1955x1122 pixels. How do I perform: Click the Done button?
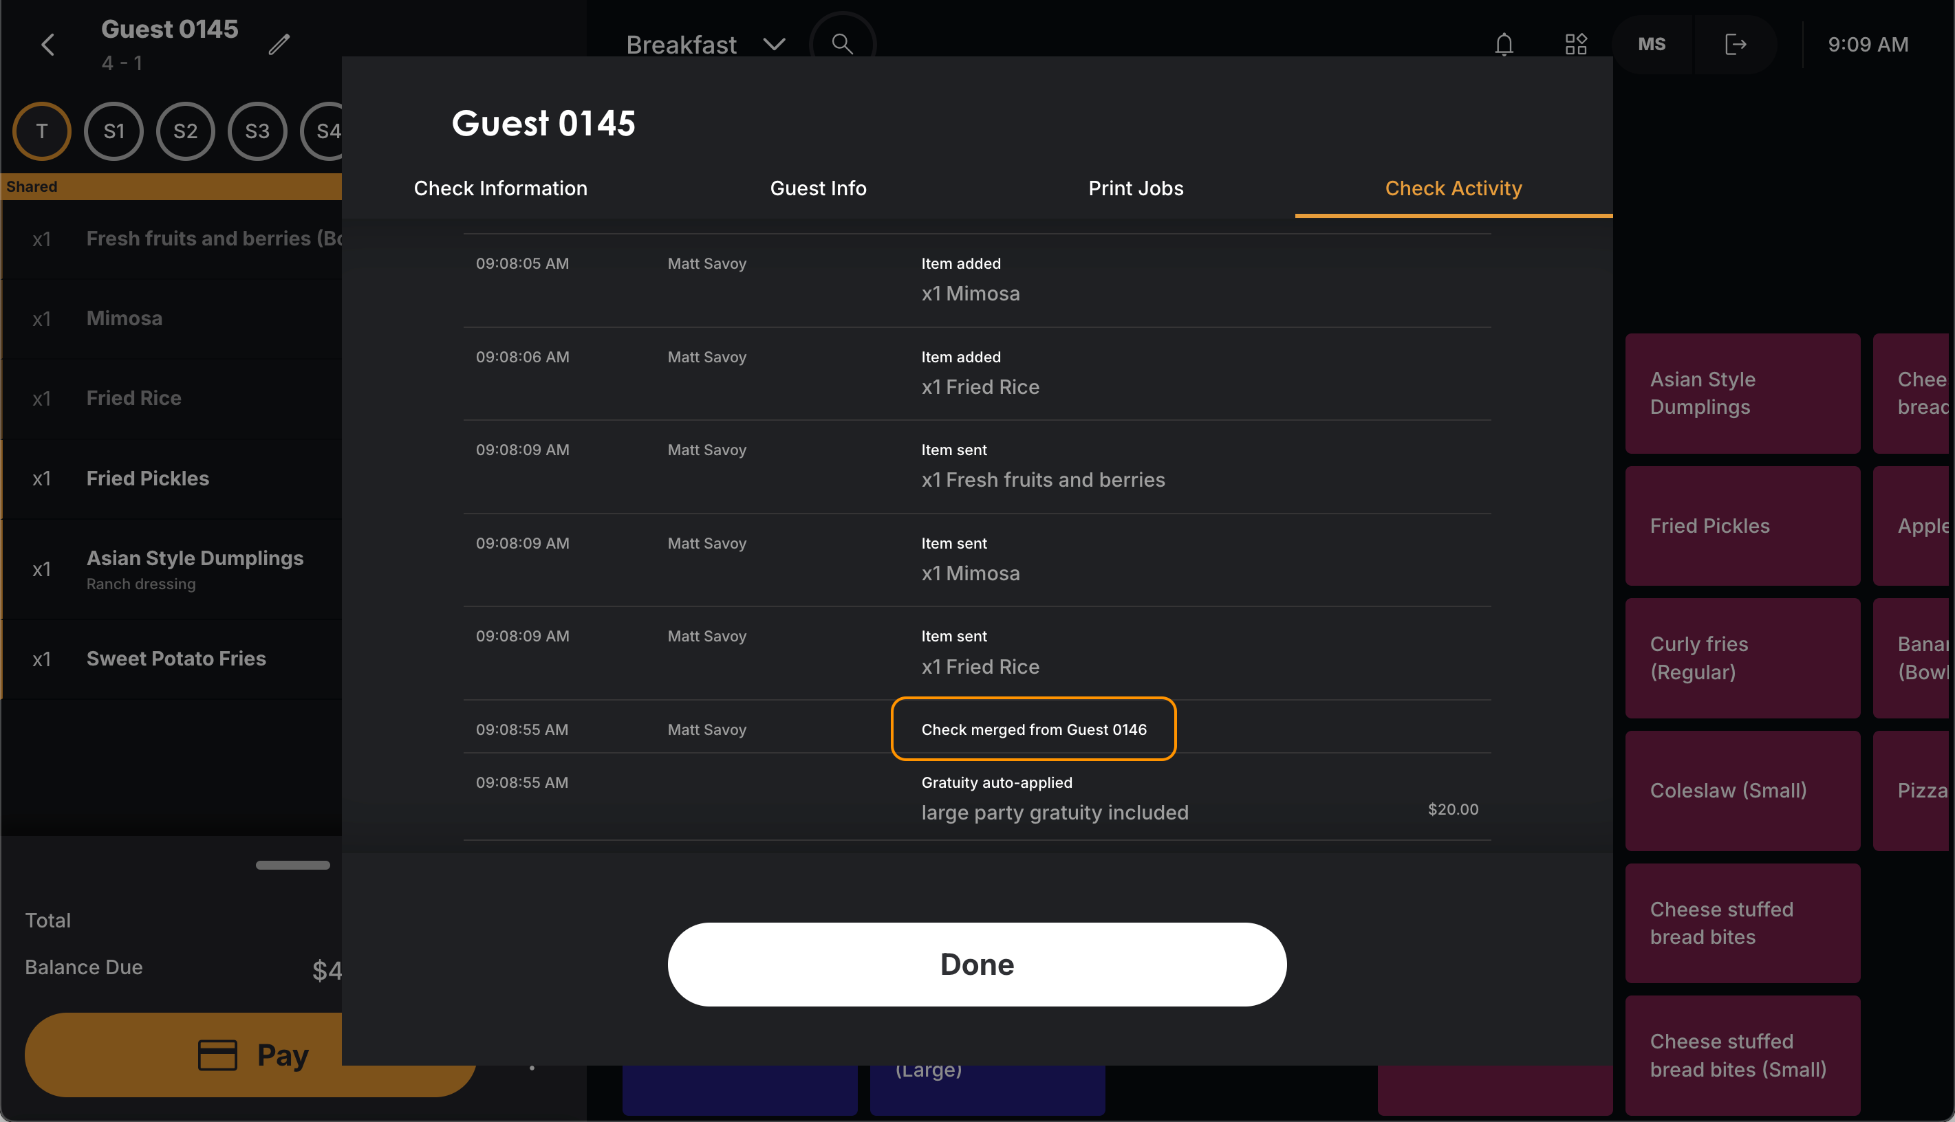(977, 964)
